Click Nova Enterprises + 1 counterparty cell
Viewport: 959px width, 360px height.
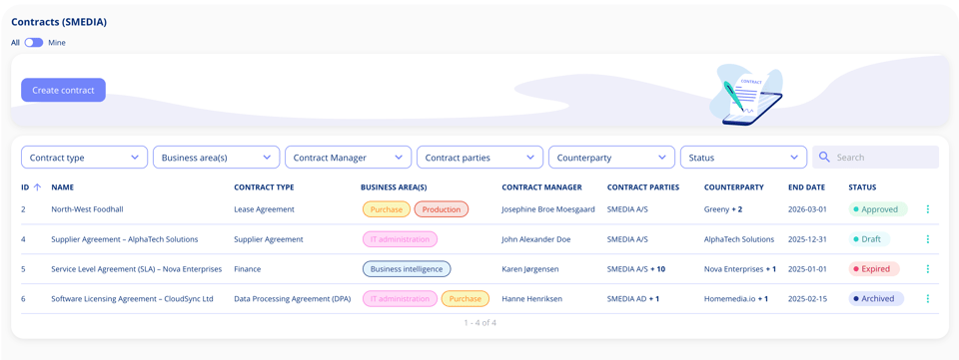pos(740,269)
